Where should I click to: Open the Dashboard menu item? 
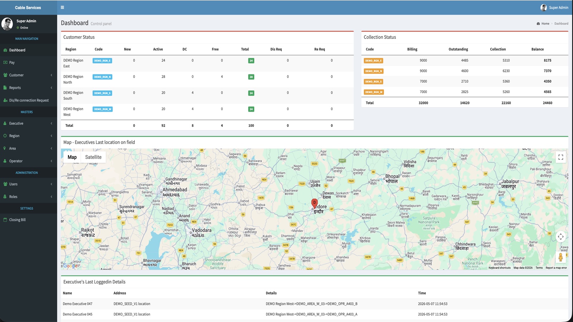(28, 50)
